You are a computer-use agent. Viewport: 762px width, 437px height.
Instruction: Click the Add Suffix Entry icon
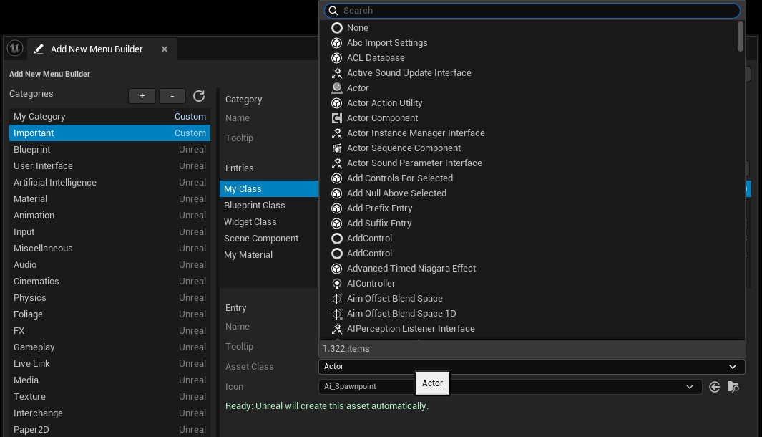pyautogui.click(x=337, y=224)
